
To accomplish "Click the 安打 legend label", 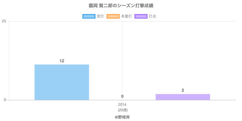I will [x=100, y=16].
